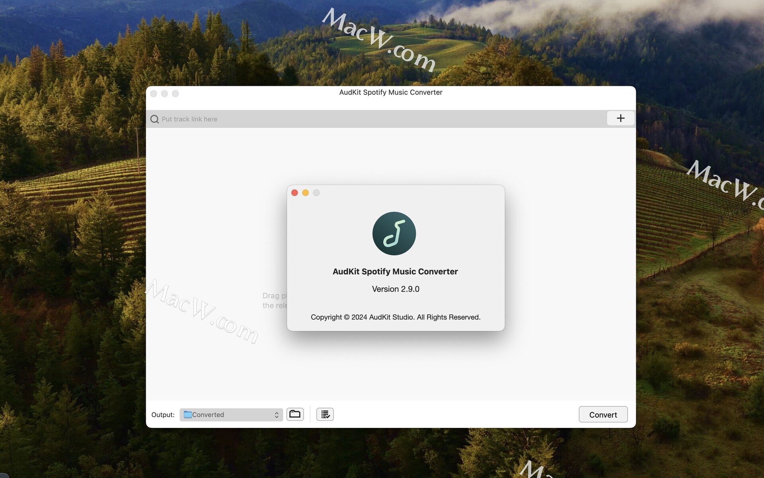
Task: Minimize the About dialog with yellow button
Action: (305, 193)
